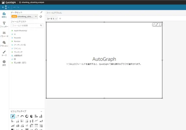Open the visual's three-dot options menu
The height and width of the screenshot is (130, 186).
(x=160, y=24)
